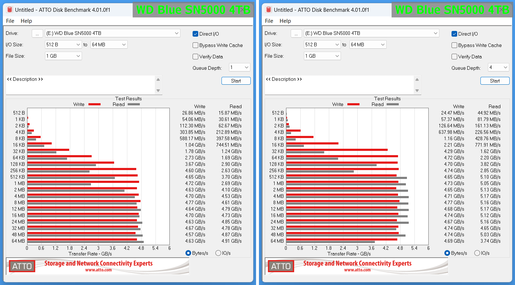
Task: Open the Drive dropdown in the right window
Action: 371,33
